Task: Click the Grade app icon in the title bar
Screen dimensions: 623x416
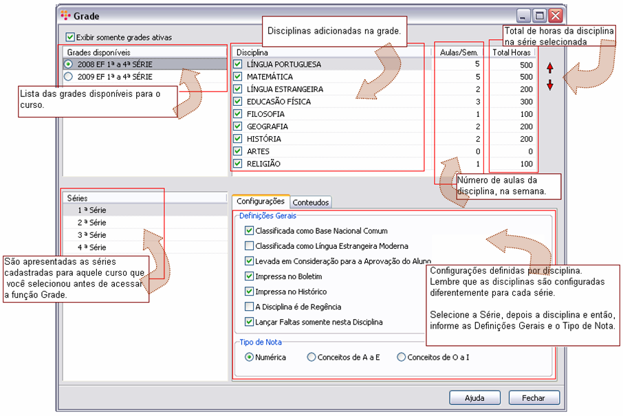Action: coord(65,16)
